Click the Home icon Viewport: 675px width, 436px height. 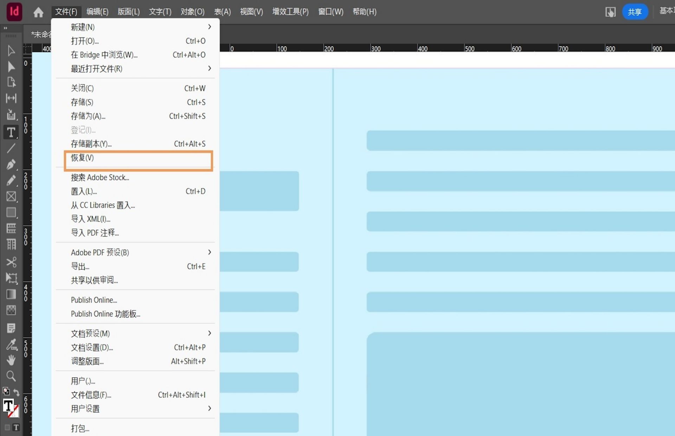[x=38, y=12]
